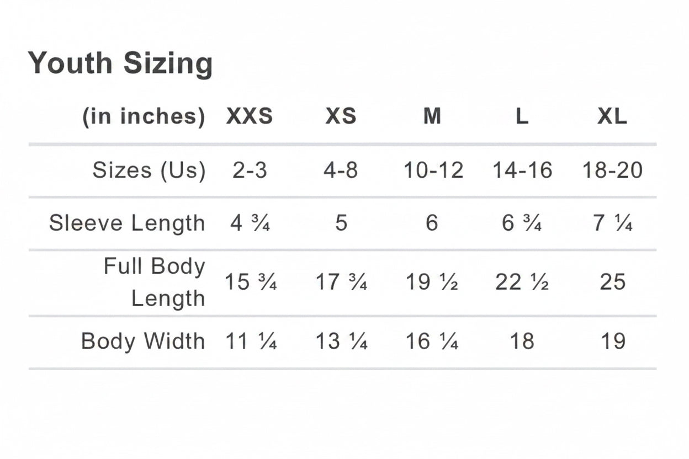Click the Full Body Length row label
Screen dimensions: 689x459
tap(154, 282)
